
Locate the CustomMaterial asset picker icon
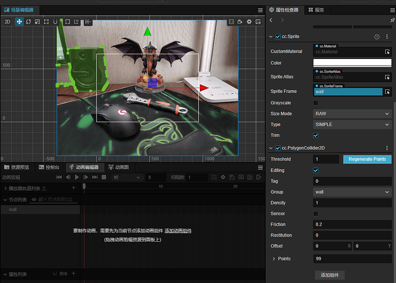coord(387,52)
